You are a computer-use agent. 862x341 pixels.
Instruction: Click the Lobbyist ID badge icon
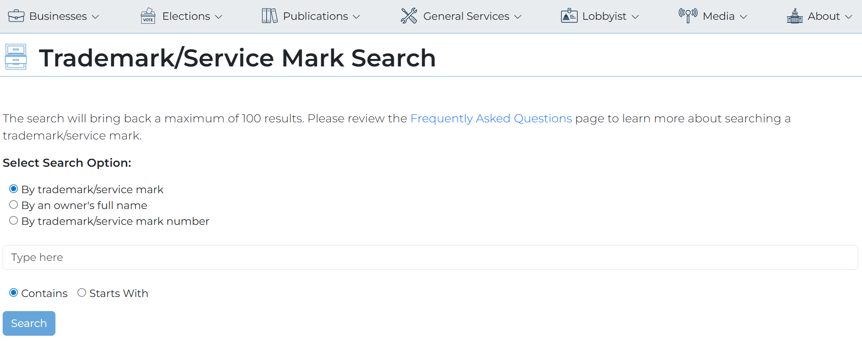(x=569, y=16)
